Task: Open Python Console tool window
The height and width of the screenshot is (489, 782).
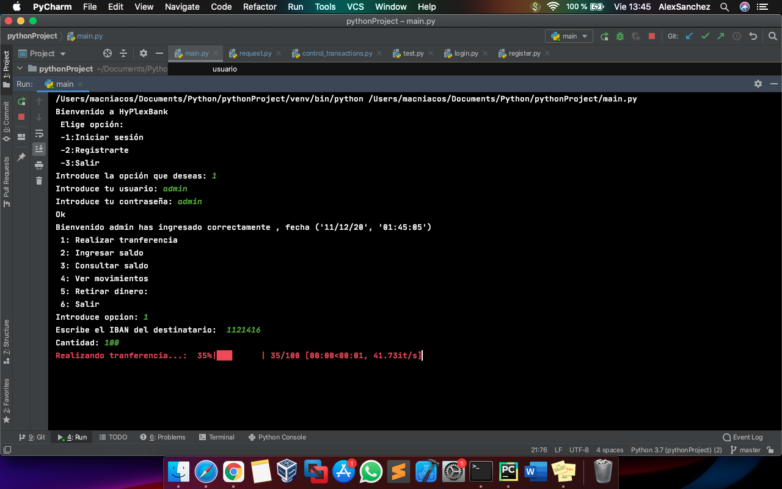Action: click(x=277, y=437)
